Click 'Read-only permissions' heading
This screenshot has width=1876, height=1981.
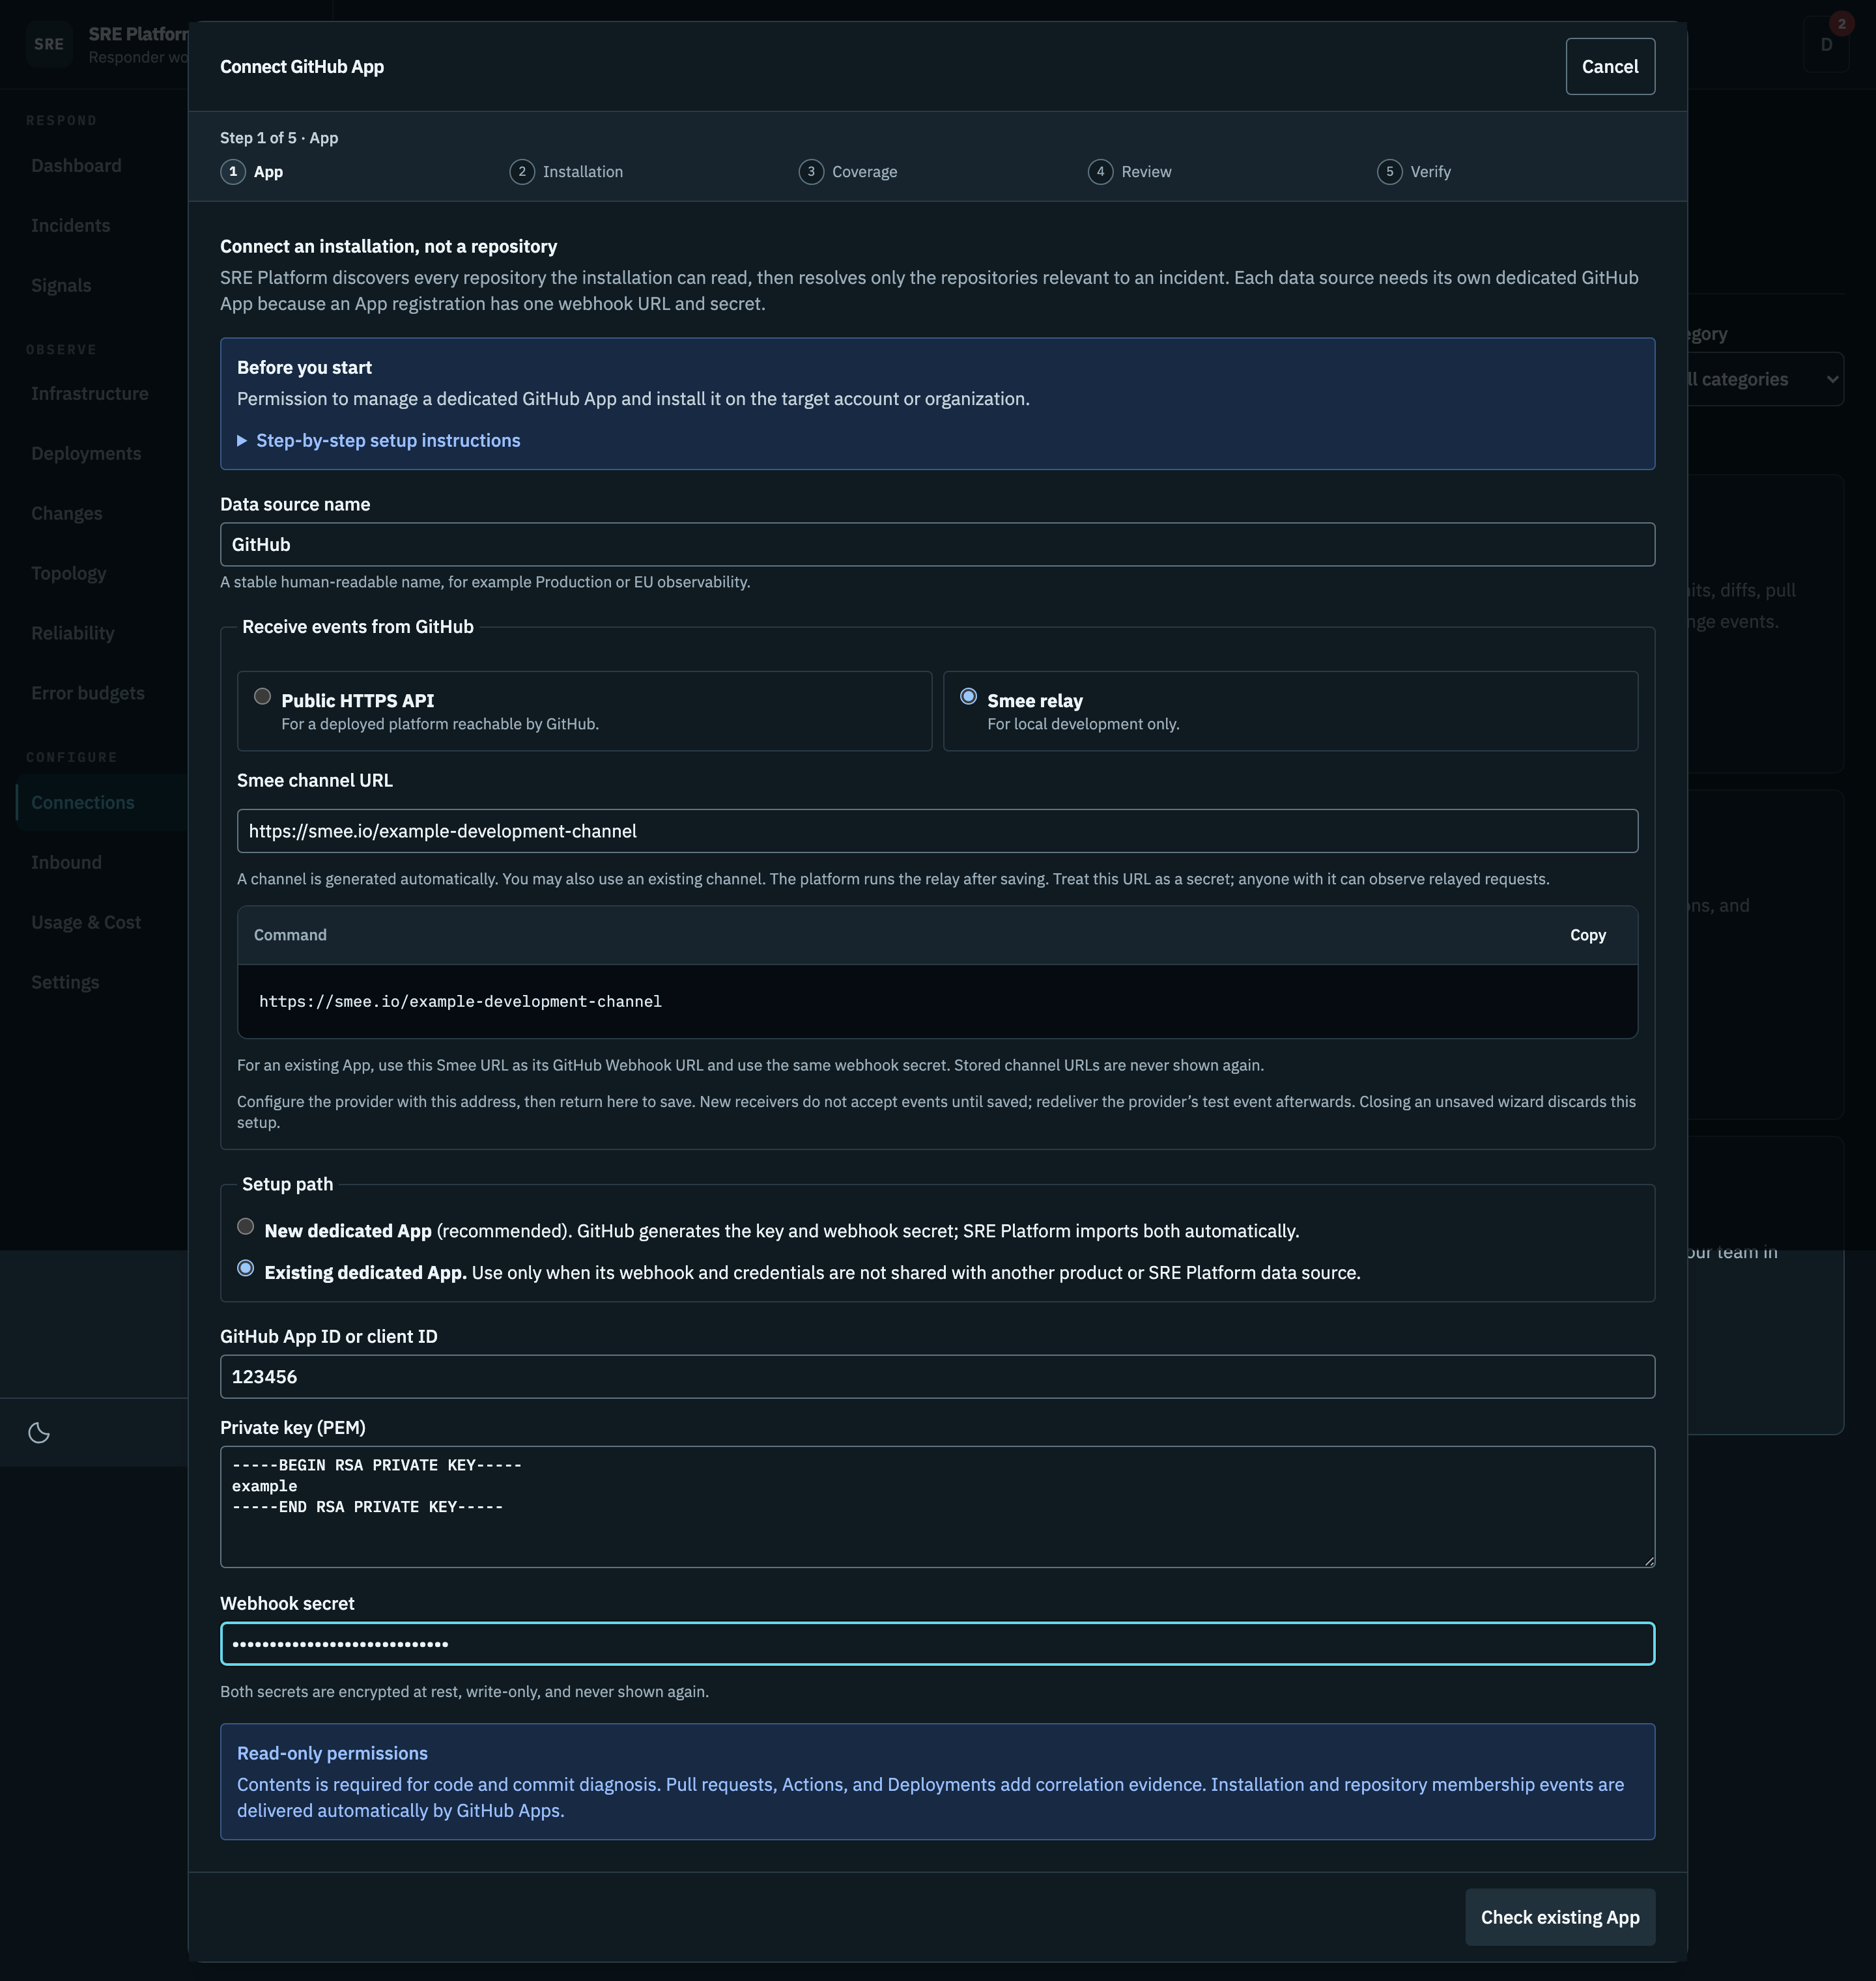pyautogui.click(x=332, y=1753)
